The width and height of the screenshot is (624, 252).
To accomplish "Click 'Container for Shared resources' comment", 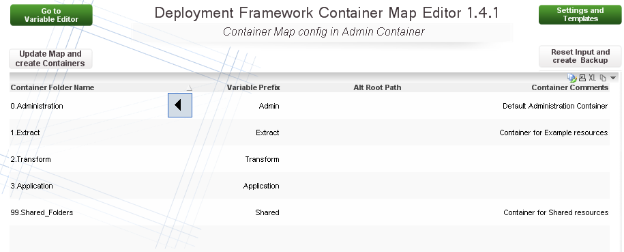I will 556,212.
